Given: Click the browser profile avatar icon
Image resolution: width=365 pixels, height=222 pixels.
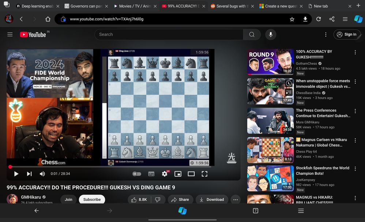Looking at the screenshot, I should click(9, 19).
